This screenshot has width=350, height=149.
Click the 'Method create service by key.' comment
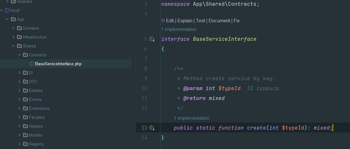(x=230, y=78)
